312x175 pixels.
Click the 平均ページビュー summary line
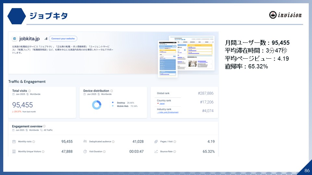[x=257, y=59]
